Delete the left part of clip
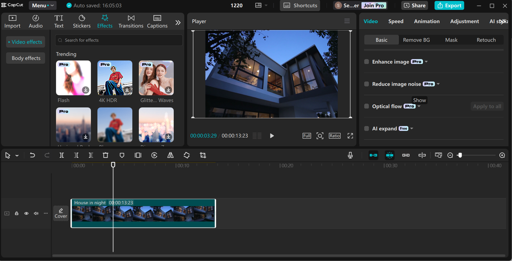512x261 pixels. tap(76, 155)
